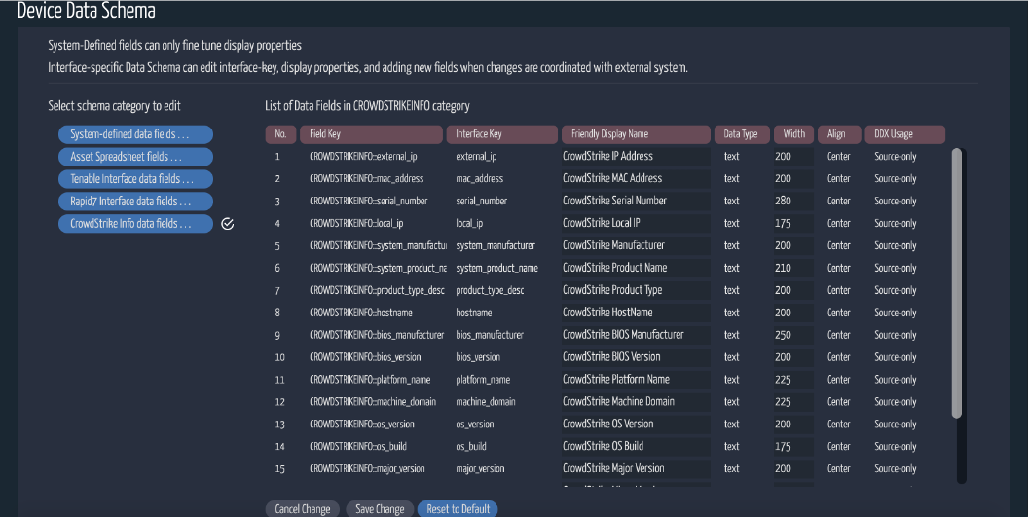
Task: Click Reset to Default button
Action: point(458,509)
